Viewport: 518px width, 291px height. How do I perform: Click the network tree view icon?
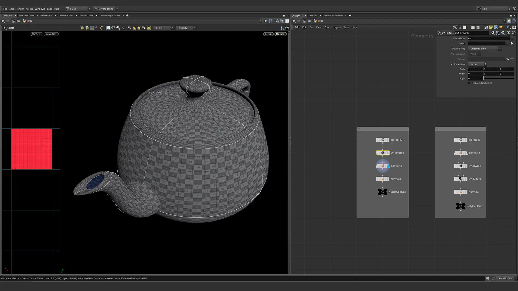click(460, 27)
